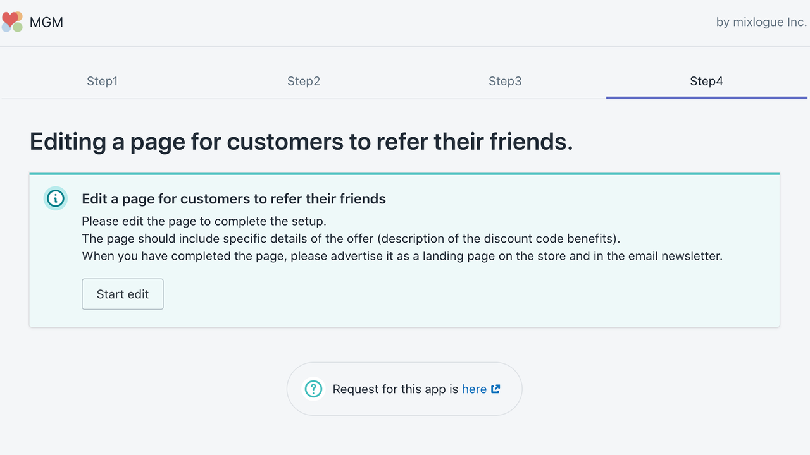The width and height of the screenshot is (810, 455).
Task: Open the 'here' request link
Action: click(x=474, y=389)
